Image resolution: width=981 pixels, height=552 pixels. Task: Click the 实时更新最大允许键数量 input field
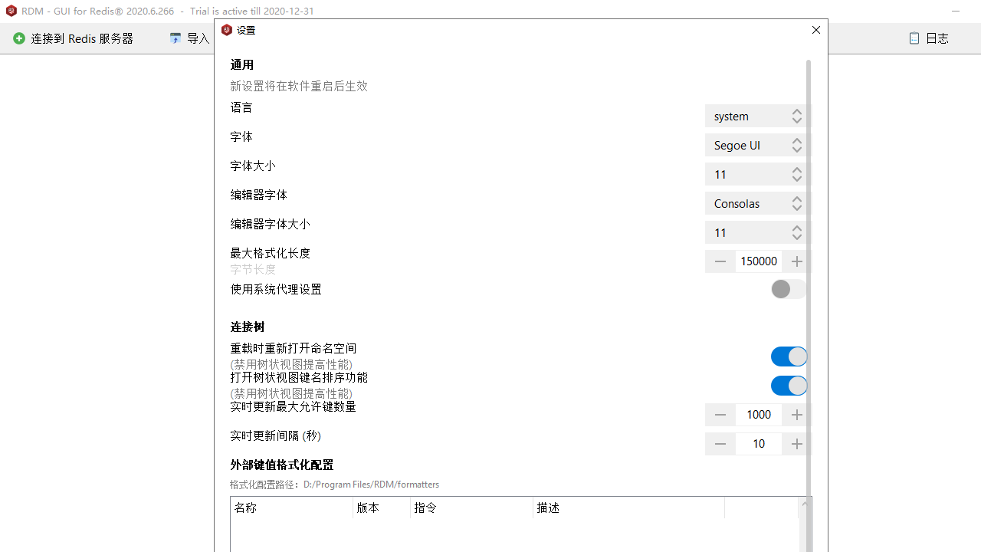point(759,414)
